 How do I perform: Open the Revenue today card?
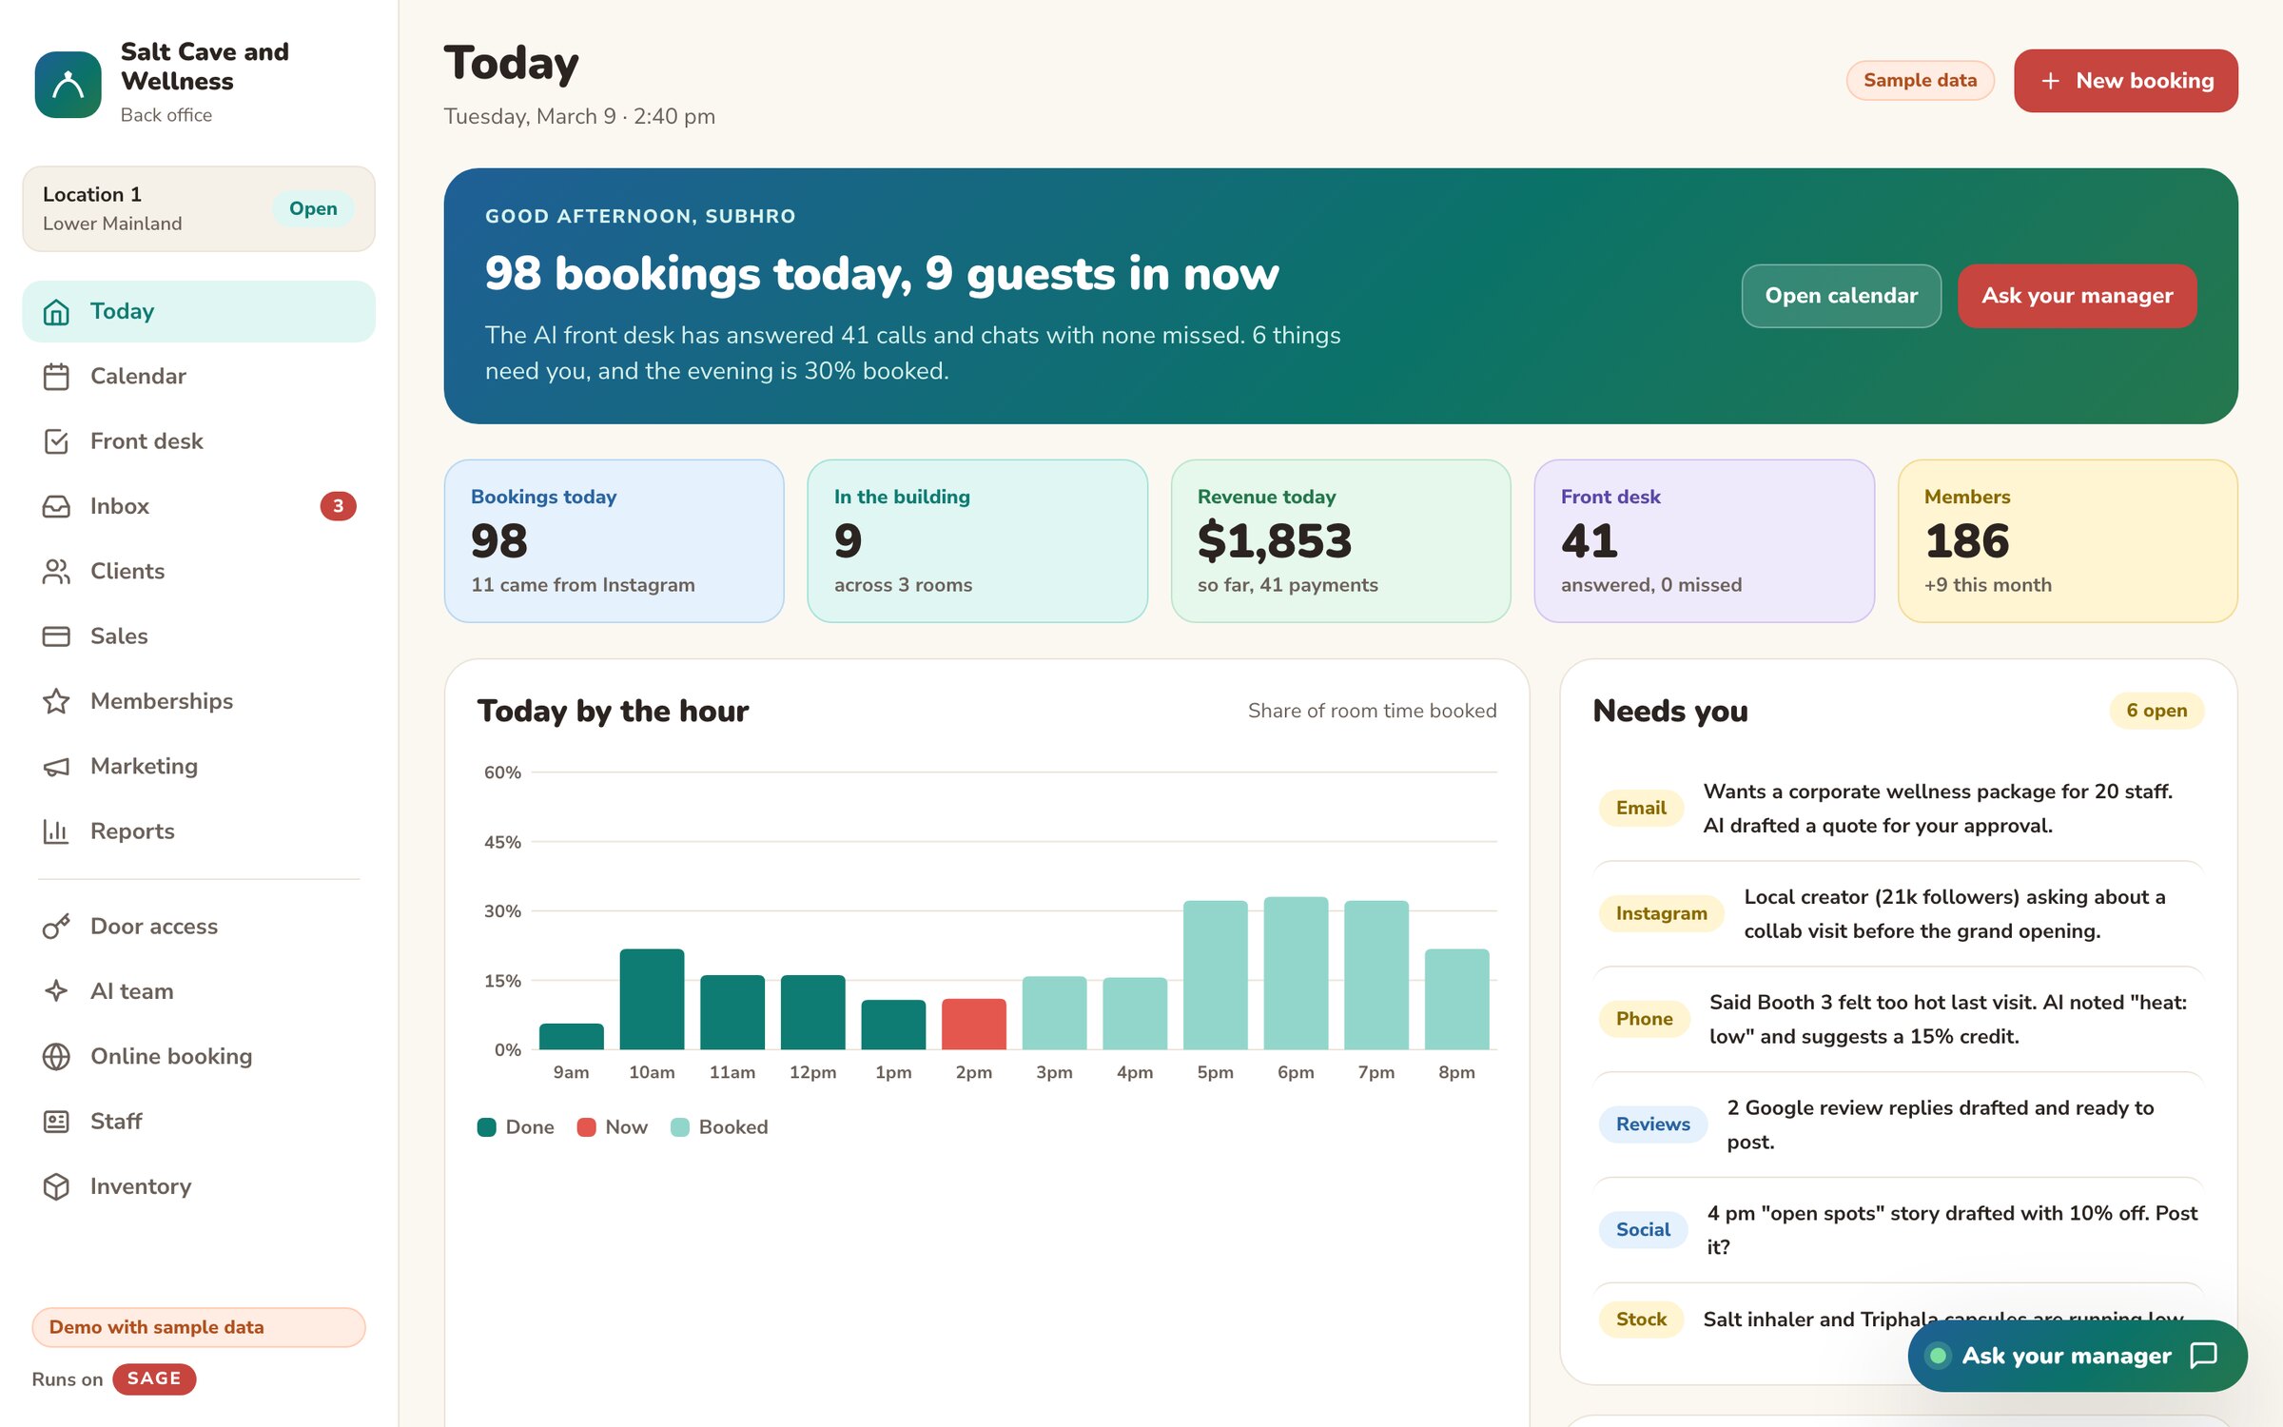[x=1340, y=540]
